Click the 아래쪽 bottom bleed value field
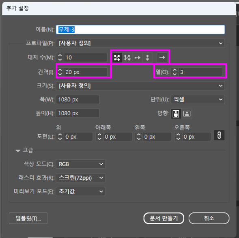239x238 pixels. click(x=118, y=137)
